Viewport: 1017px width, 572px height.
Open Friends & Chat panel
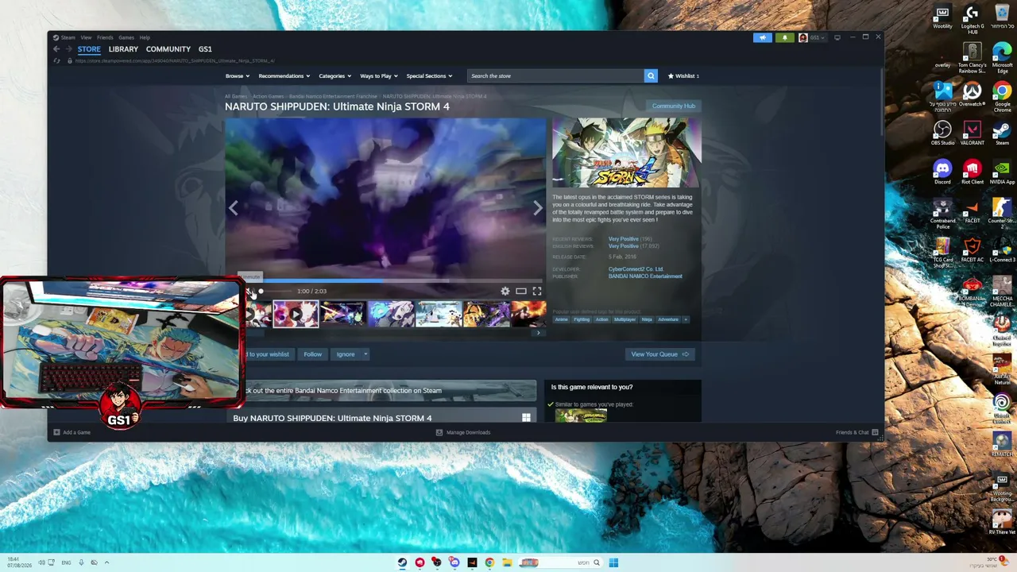(857, 432)
